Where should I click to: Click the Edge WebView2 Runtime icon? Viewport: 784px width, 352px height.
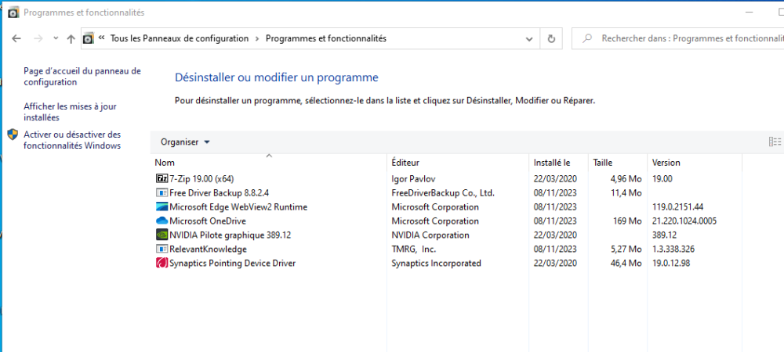[x=162, y=207]
